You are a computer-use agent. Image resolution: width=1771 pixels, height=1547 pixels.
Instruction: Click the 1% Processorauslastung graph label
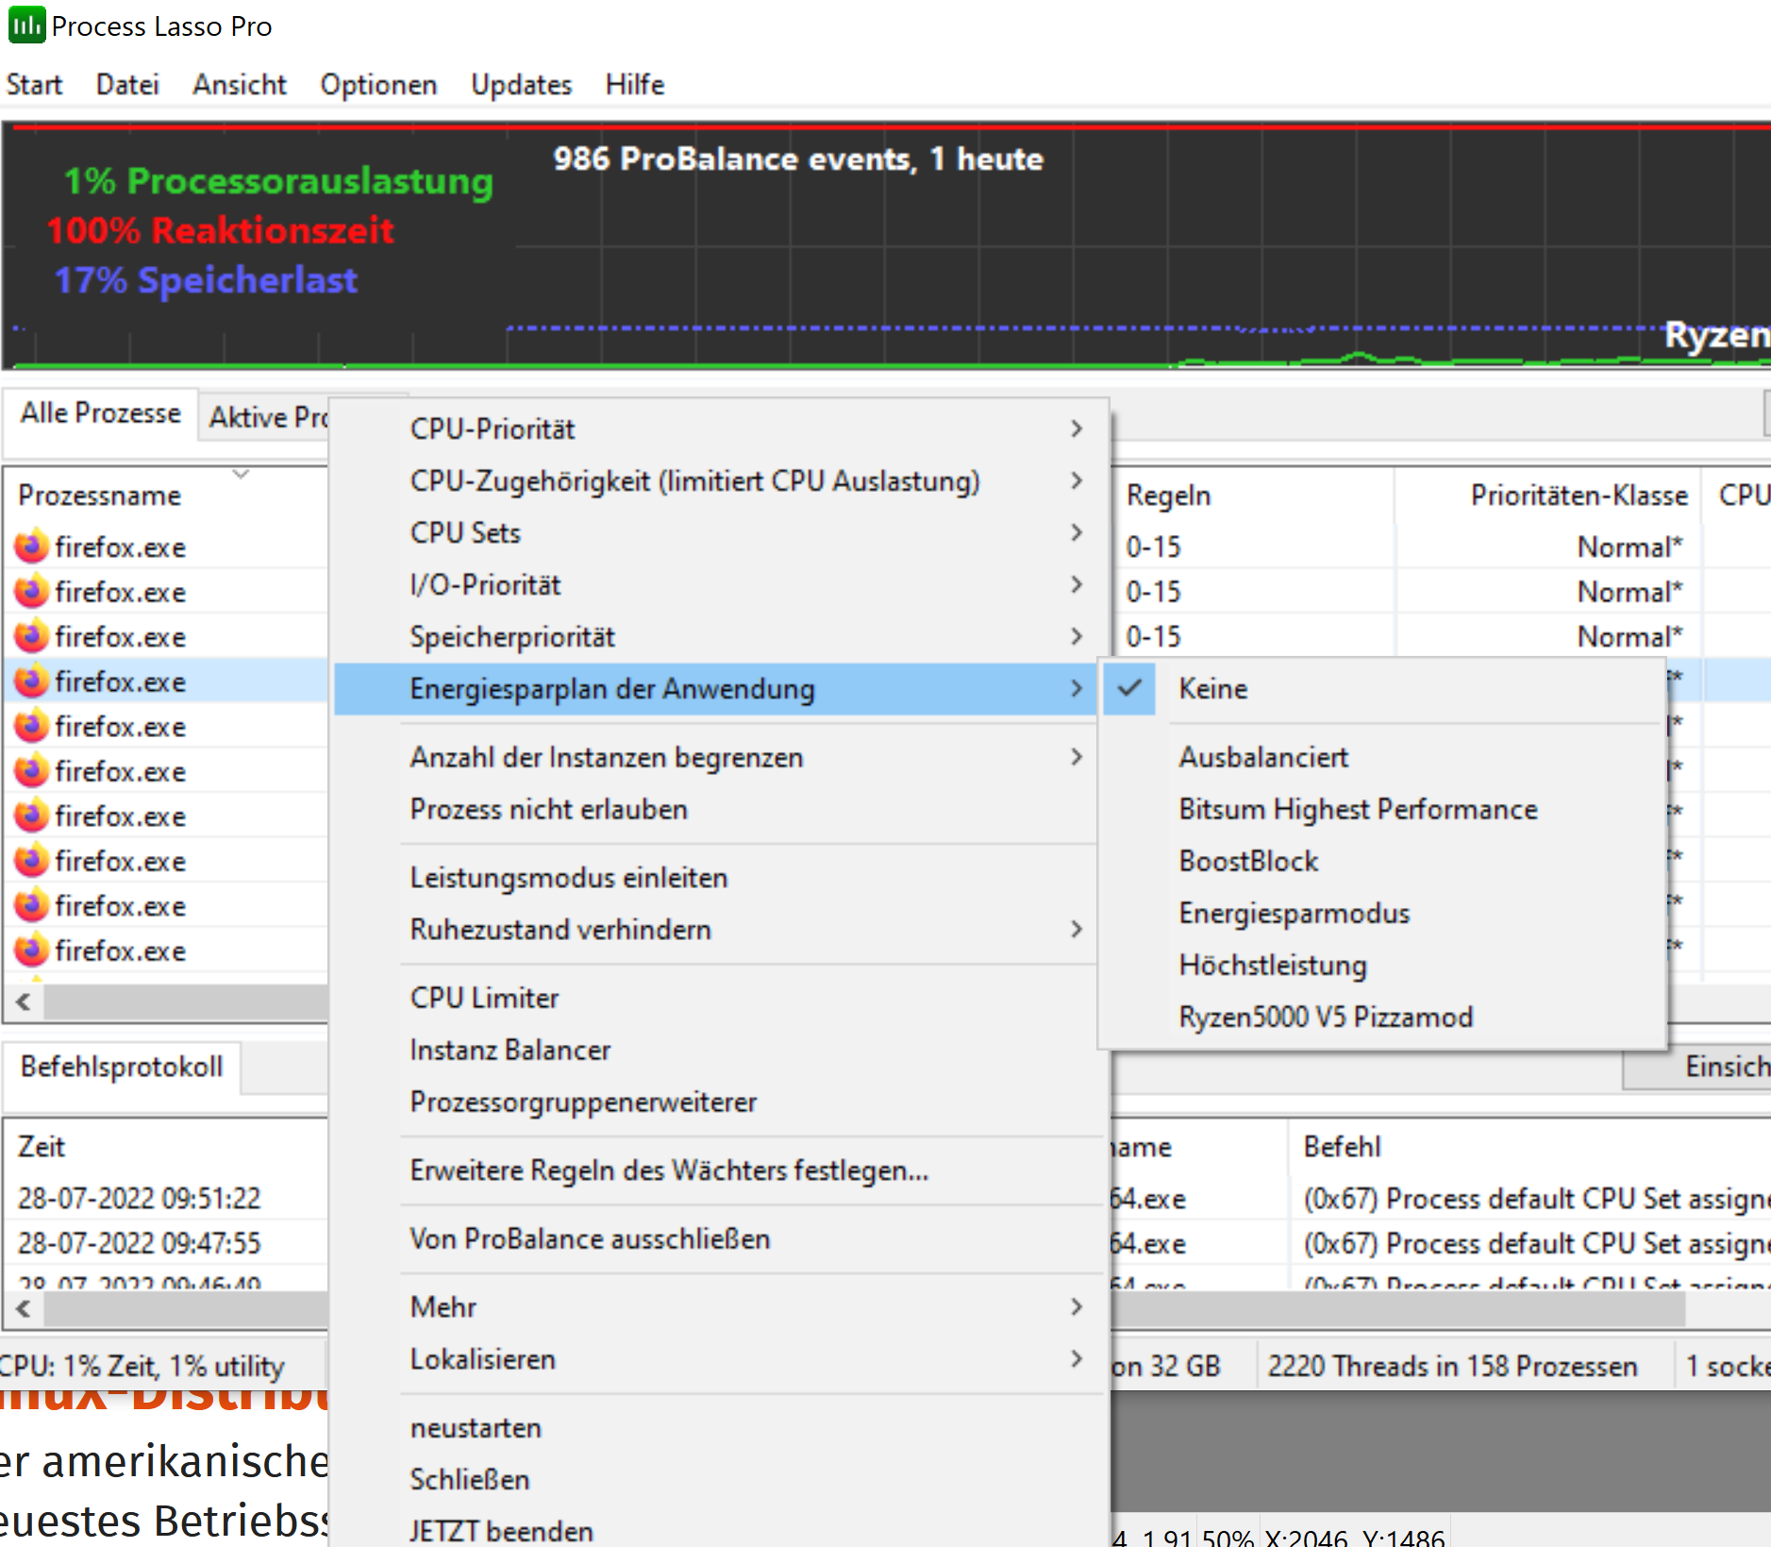click(x=278, y=180)
